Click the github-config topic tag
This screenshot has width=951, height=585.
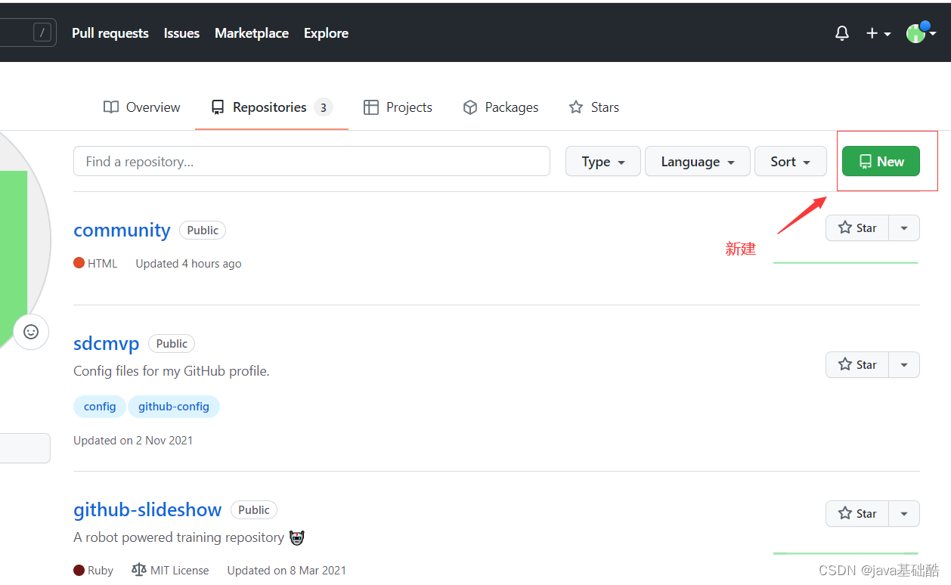click(174, 407)
